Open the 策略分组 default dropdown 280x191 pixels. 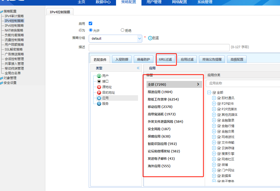point(115,39)
